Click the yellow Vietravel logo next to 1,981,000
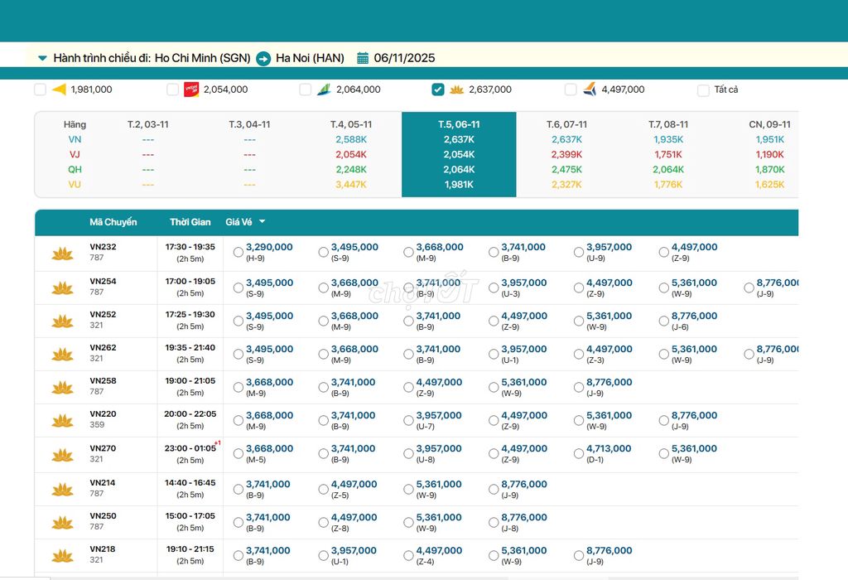 [x=59, y=89]
